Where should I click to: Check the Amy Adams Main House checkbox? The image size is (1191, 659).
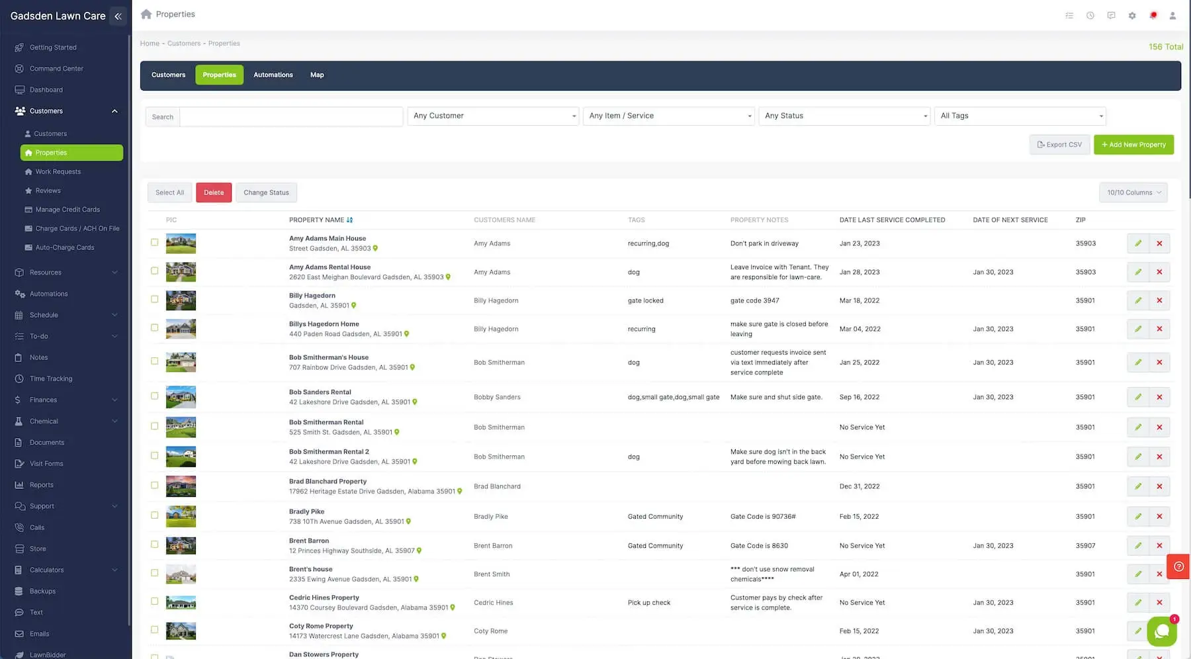[154, 243]
